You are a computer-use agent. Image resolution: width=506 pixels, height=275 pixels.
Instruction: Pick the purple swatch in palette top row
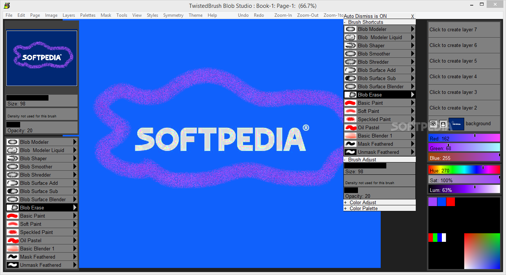[433, 202]
